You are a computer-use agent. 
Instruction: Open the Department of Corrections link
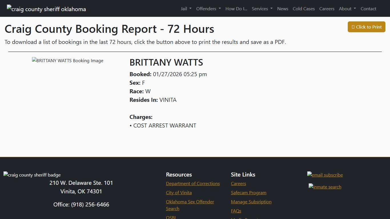click(193, 183)
